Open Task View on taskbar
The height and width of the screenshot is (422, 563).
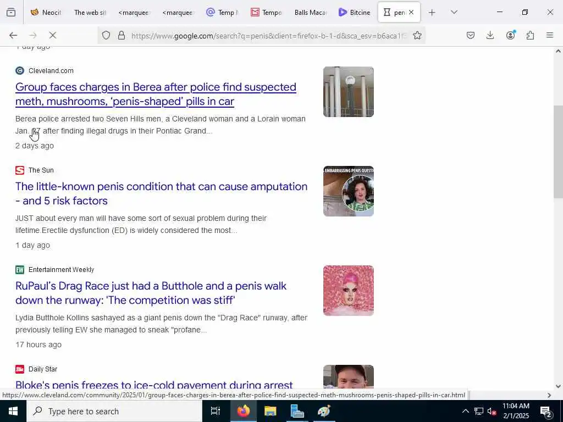point(216,411)
